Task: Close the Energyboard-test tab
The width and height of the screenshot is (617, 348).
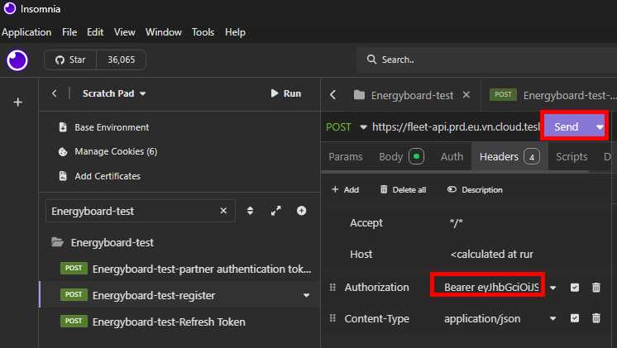Action: [x=466, y=95]
